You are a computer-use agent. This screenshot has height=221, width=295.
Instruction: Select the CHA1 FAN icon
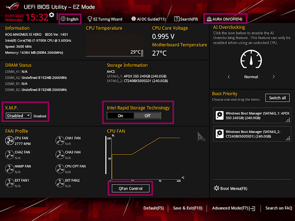pos(60,141)
